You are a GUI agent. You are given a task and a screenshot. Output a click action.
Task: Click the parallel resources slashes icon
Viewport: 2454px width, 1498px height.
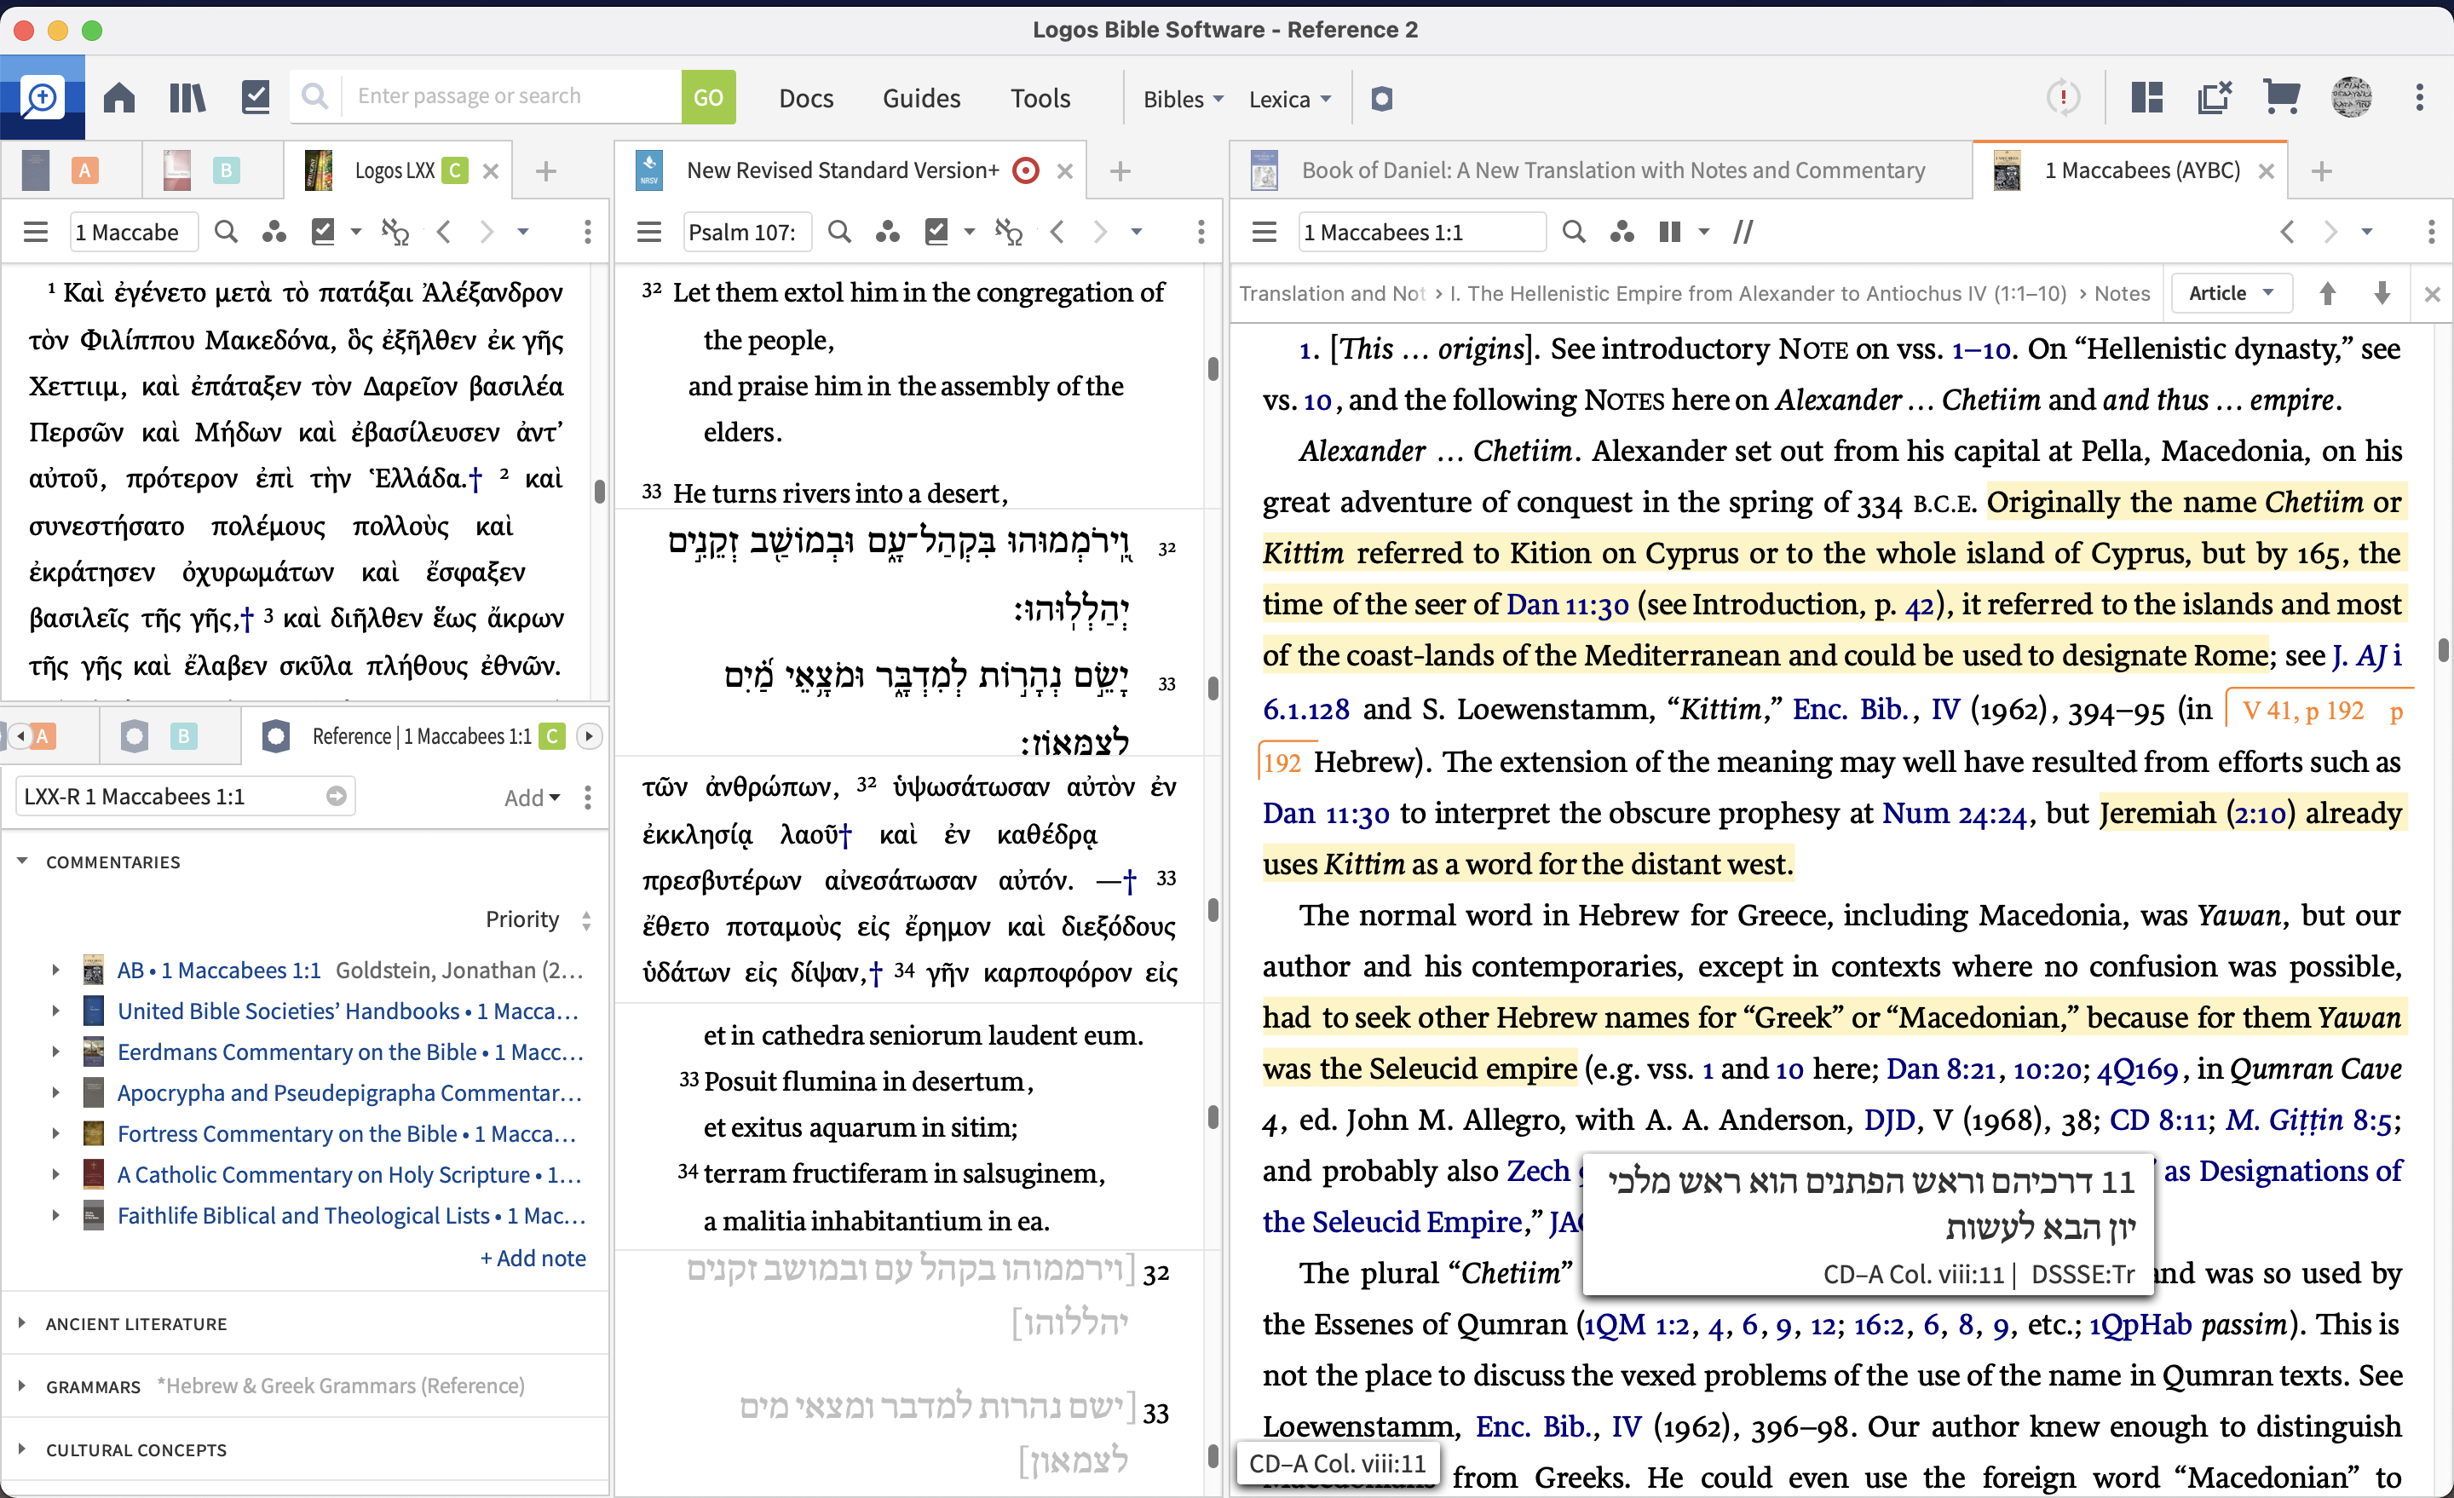click(1743, 232)
